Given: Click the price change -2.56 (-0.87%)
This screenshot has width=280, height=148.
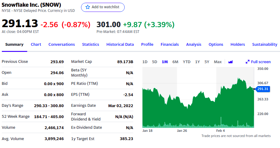Looking at the screenshot, I should [65, 25].
